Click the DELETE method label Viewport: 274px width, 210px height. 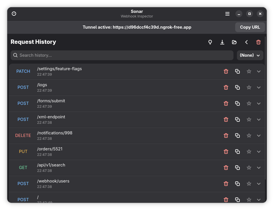[23, 136]
